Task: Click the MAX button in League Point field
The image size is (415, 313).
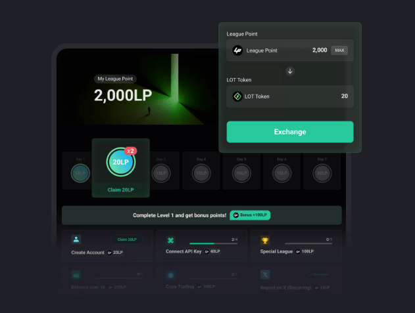Action: (339, 50)
